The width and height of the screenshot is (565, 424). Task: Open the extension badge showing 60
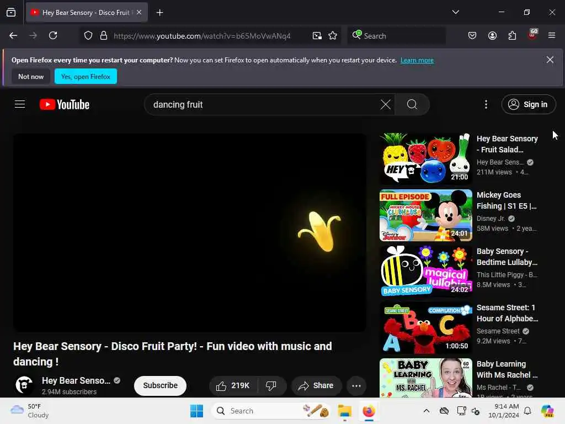532,35
